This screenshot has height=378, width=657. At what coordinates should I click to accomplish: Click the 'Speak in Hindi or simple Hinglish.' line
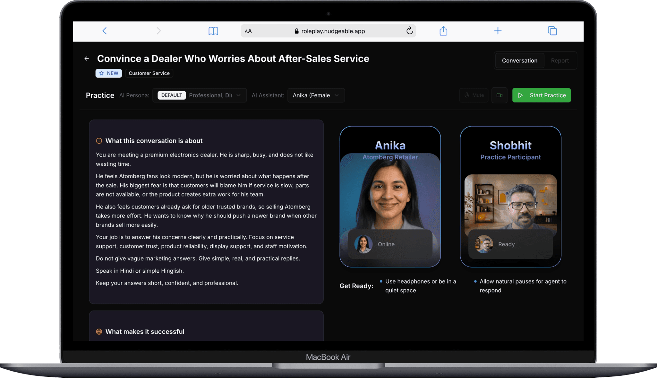tap(140, 271)
